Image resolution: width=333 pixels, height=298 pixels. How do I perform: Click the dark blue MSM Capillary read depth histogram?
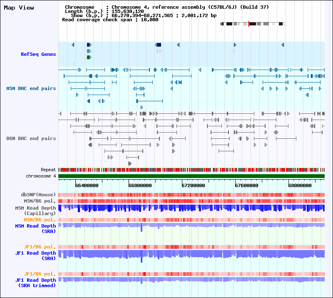pos(191,208)
